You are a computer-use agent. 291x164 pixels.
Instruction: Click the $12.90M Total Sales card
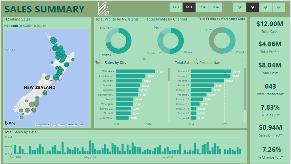pyautogui.click(x=270, y=27)
